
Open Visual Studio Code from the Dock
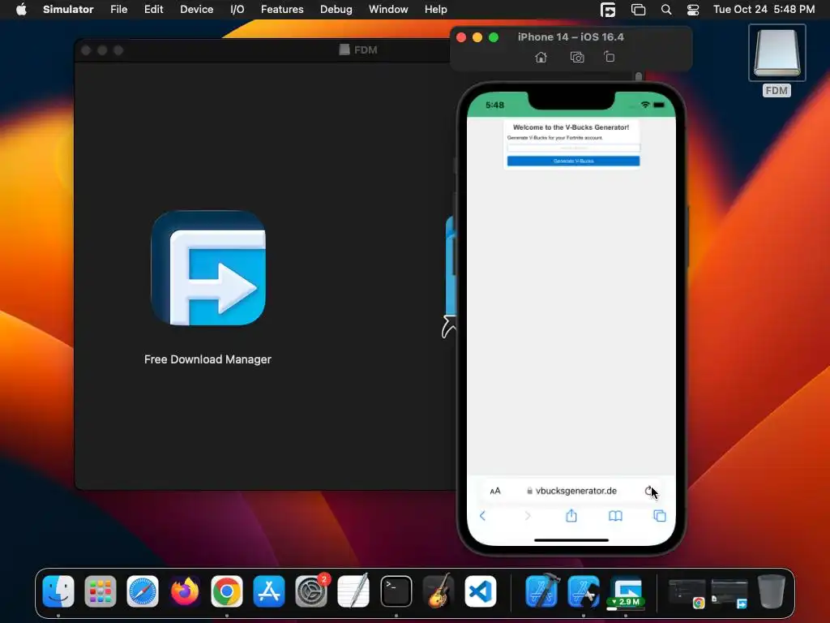click(x=481, y=591)
